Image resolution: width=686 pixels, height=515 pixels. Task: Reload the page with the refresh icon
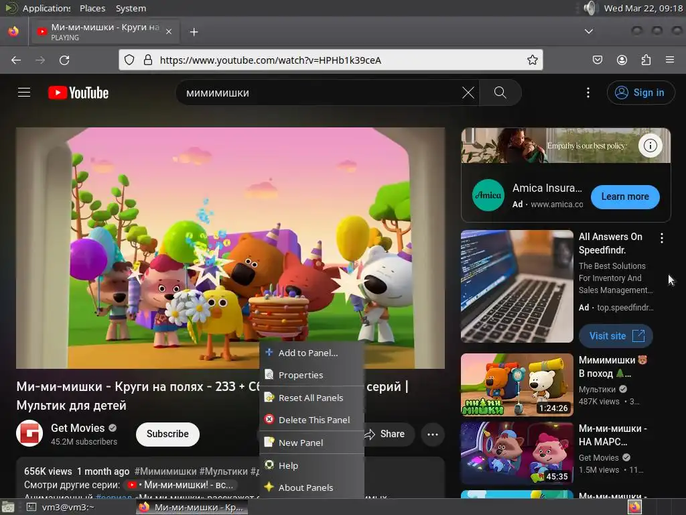click(64, 60)
